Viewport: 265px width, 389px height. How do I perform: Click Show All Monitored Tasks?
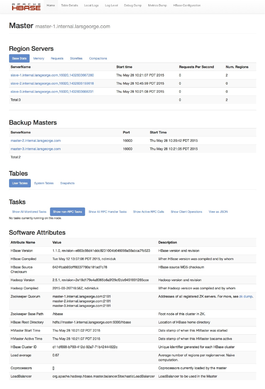coord(29,212)
